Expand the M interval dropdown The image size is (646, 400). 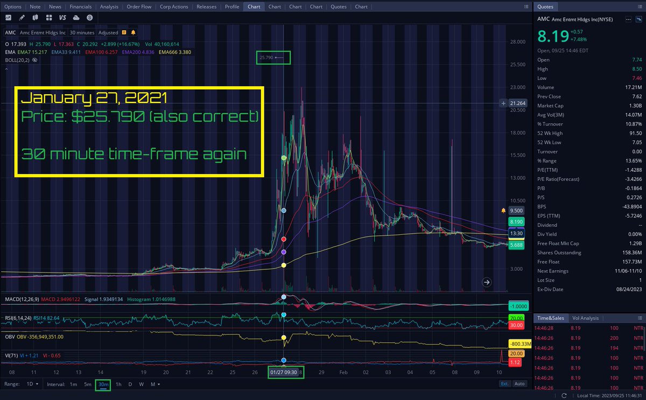tap(156, 384)
